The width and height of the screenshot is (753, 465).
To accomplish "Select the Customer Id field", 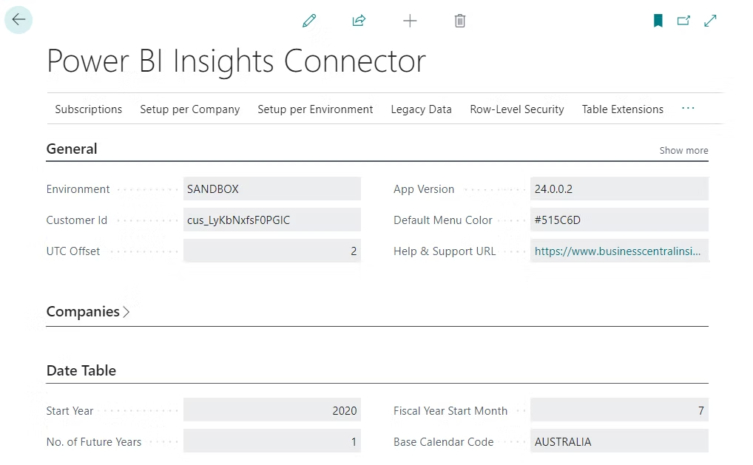I will 271,220.
